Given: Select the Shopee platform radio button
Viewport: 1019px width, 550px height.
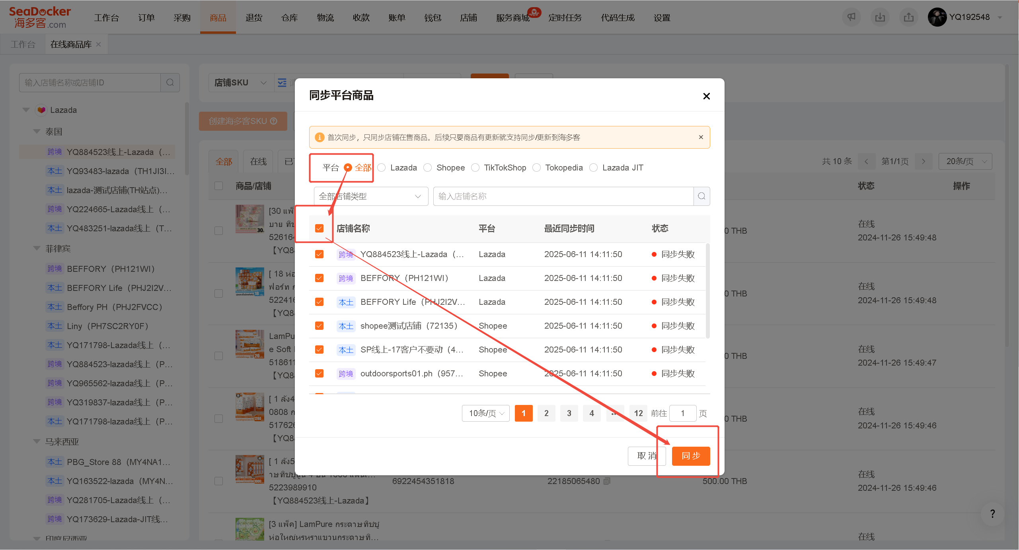Looking at the screenshot, I should (x=428, y=168).
